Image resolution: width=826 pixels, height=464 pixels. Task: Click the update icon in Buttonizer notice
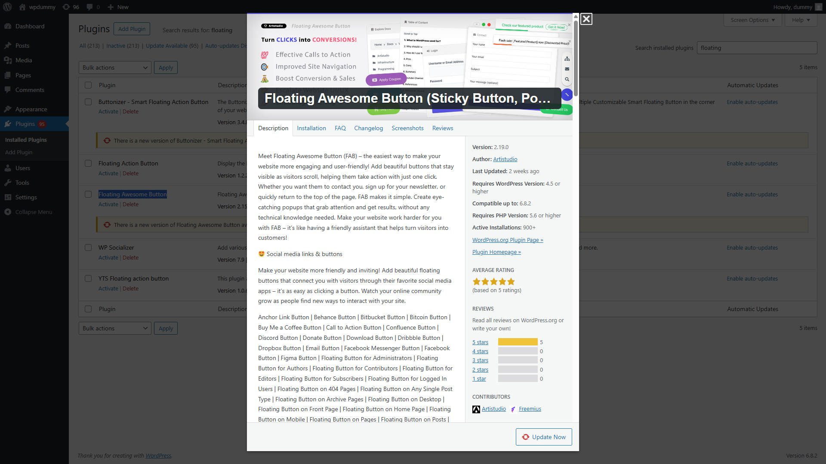107,140
